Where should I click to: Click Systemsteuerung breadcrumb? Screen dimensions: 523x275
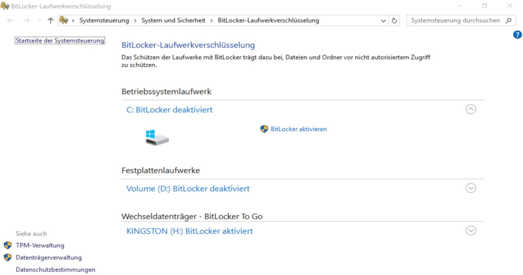click(x=104, y=21)
